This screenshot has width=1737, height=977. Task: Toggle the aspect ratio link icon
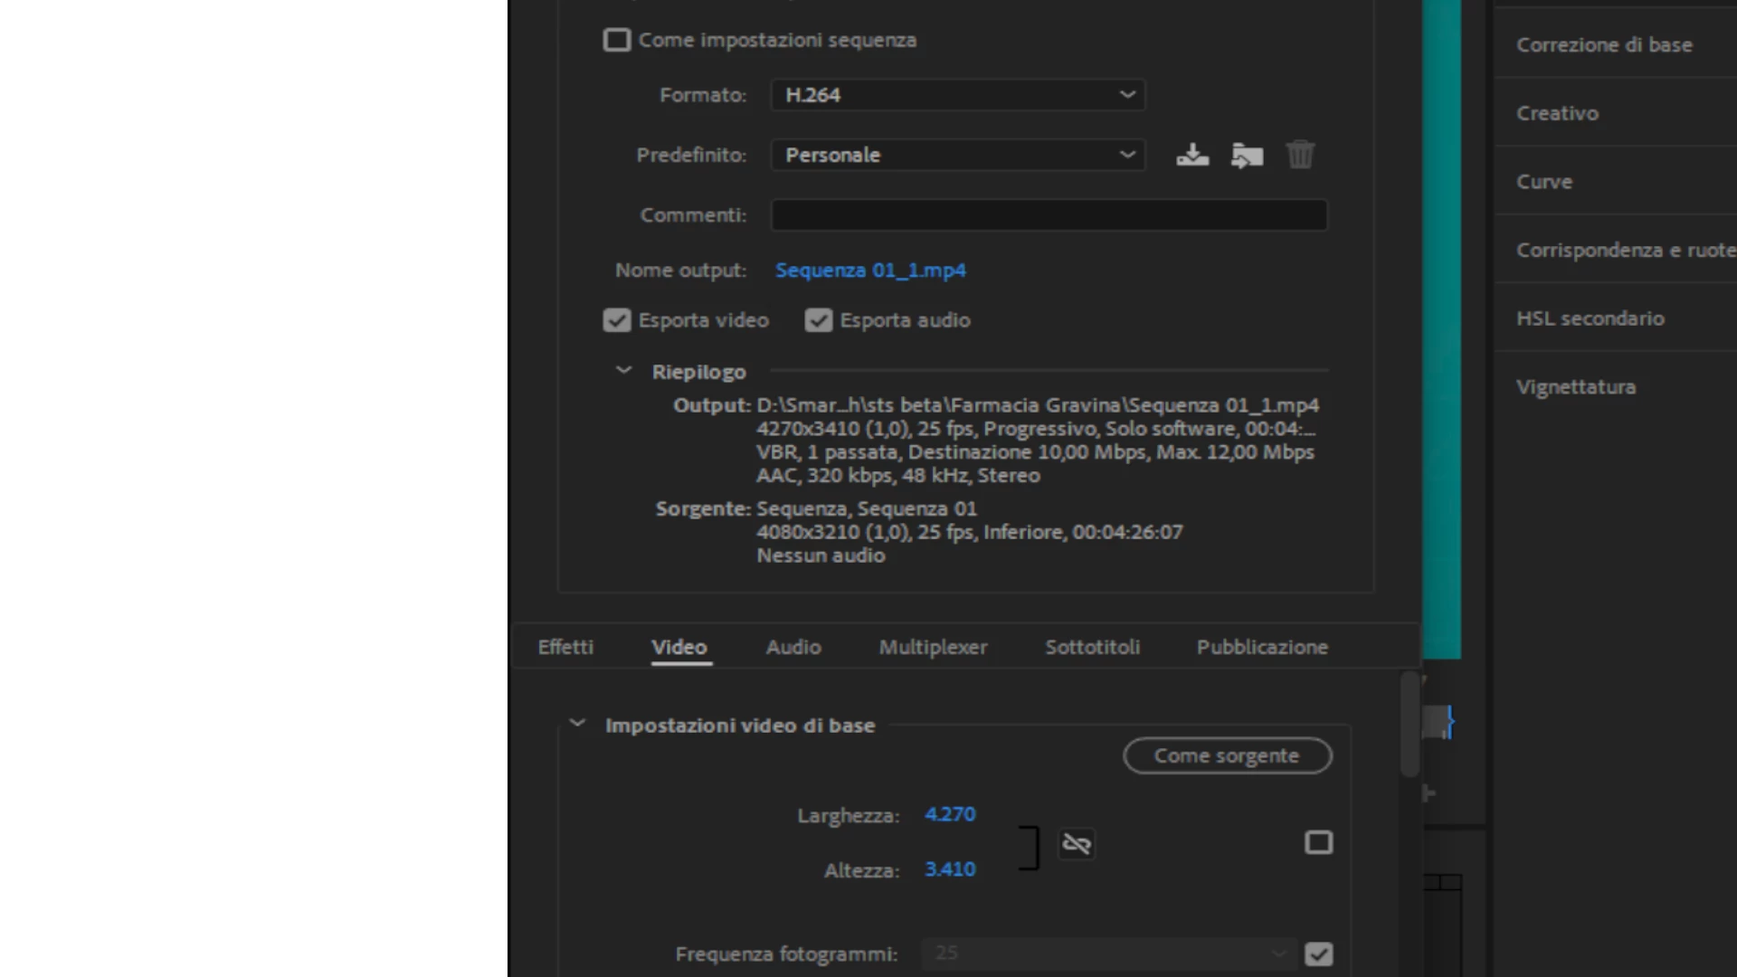tap(1077, 844)
